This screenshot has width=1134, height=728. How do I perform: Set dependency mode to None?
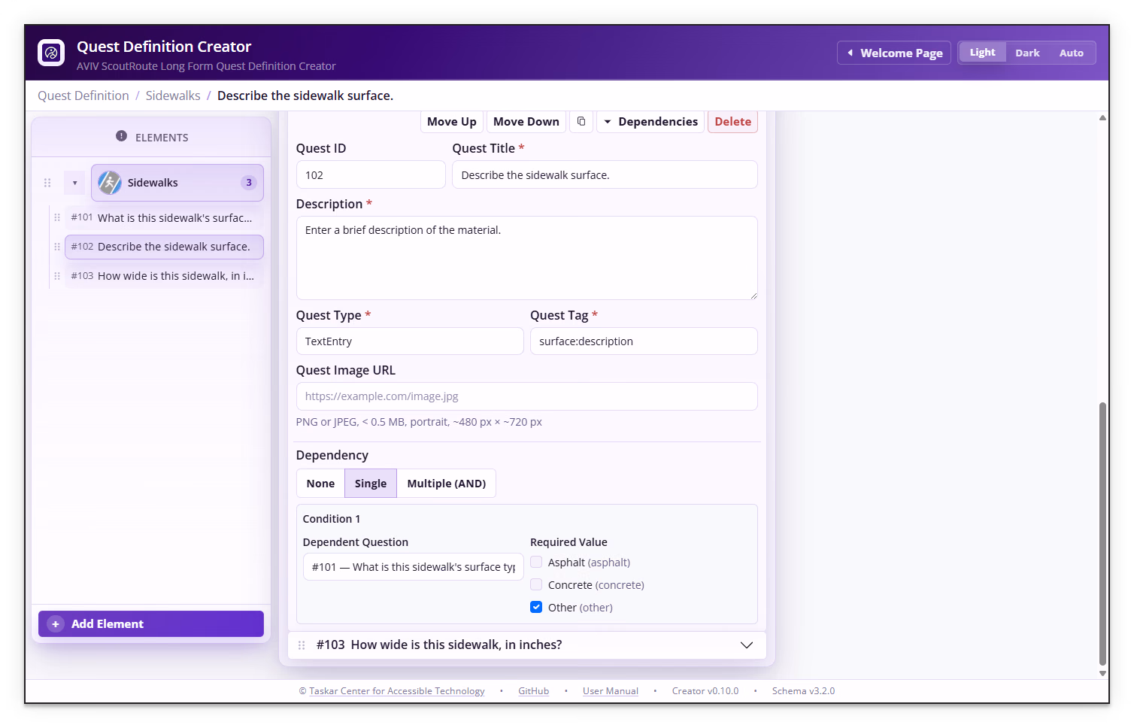[320, 484]
